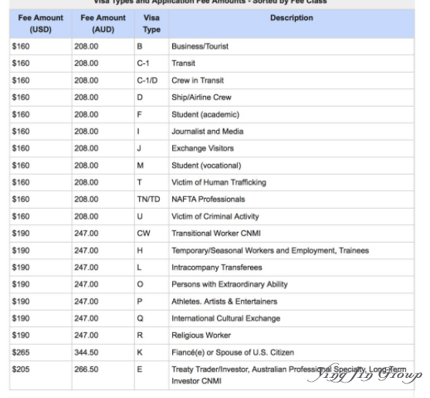Click 'Intracompany Transferees' text
The height and width of the screenshot is (398, 430).
217,267
